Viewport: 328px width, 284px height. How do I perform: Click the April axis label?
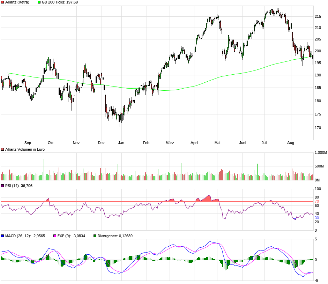click(195, 143)
